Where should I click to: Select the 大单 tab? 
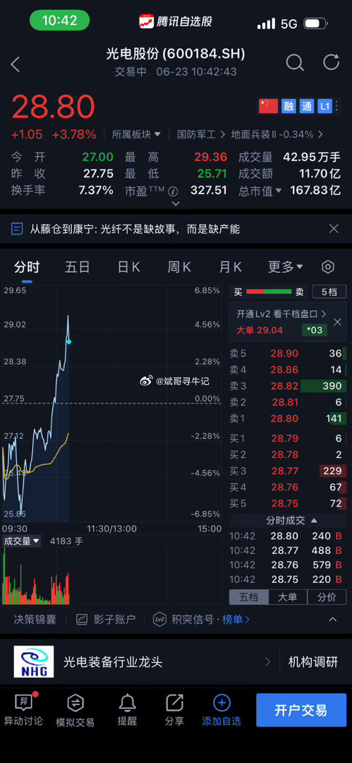[x=287, y=597]
